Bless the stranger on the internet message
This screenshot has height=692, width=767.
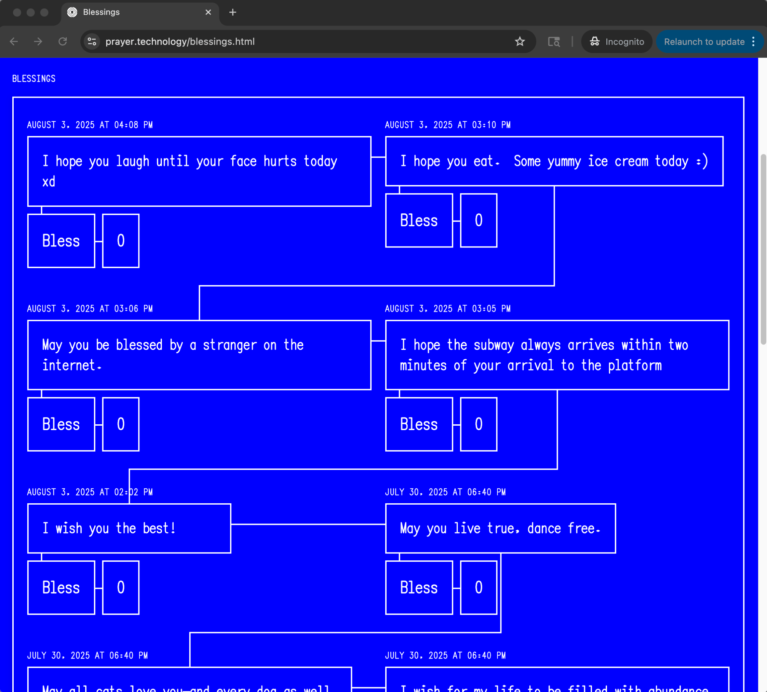coord(61,424)
